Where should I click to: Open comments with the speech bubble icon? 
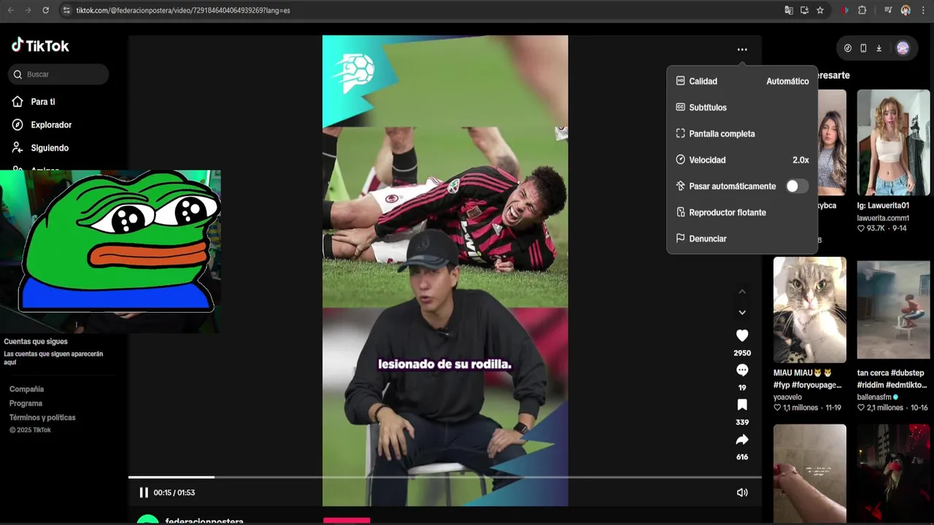pyautogui.click(x=742, y=370)
